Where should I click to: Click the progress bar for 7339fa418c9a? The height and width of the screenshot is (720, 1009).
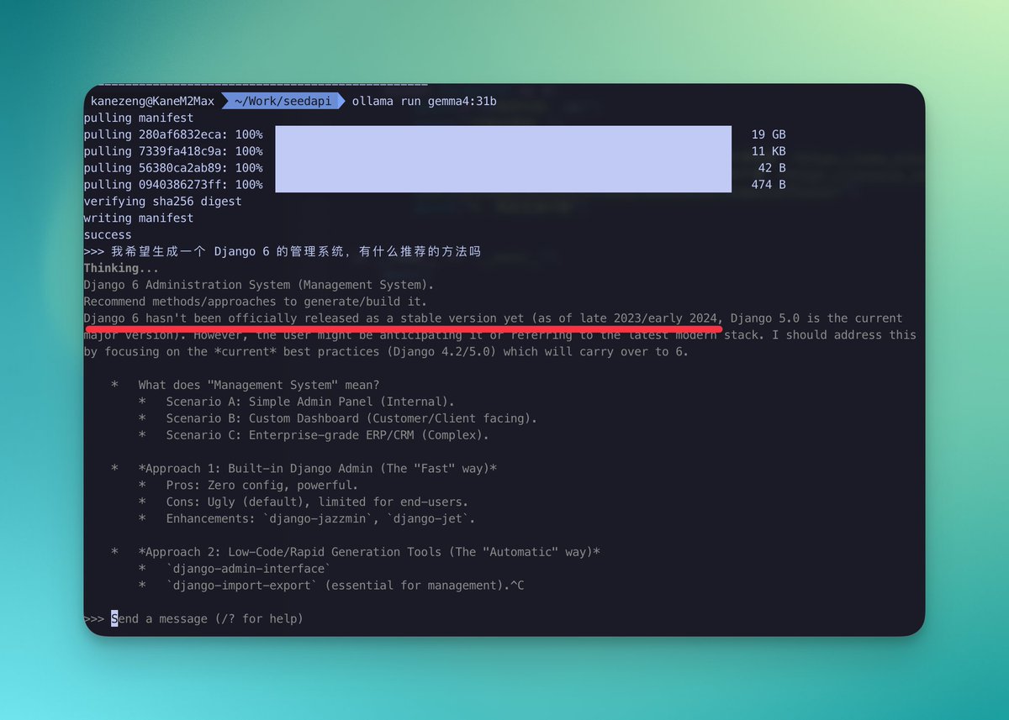pyautogui.click(x=504, y=151)
